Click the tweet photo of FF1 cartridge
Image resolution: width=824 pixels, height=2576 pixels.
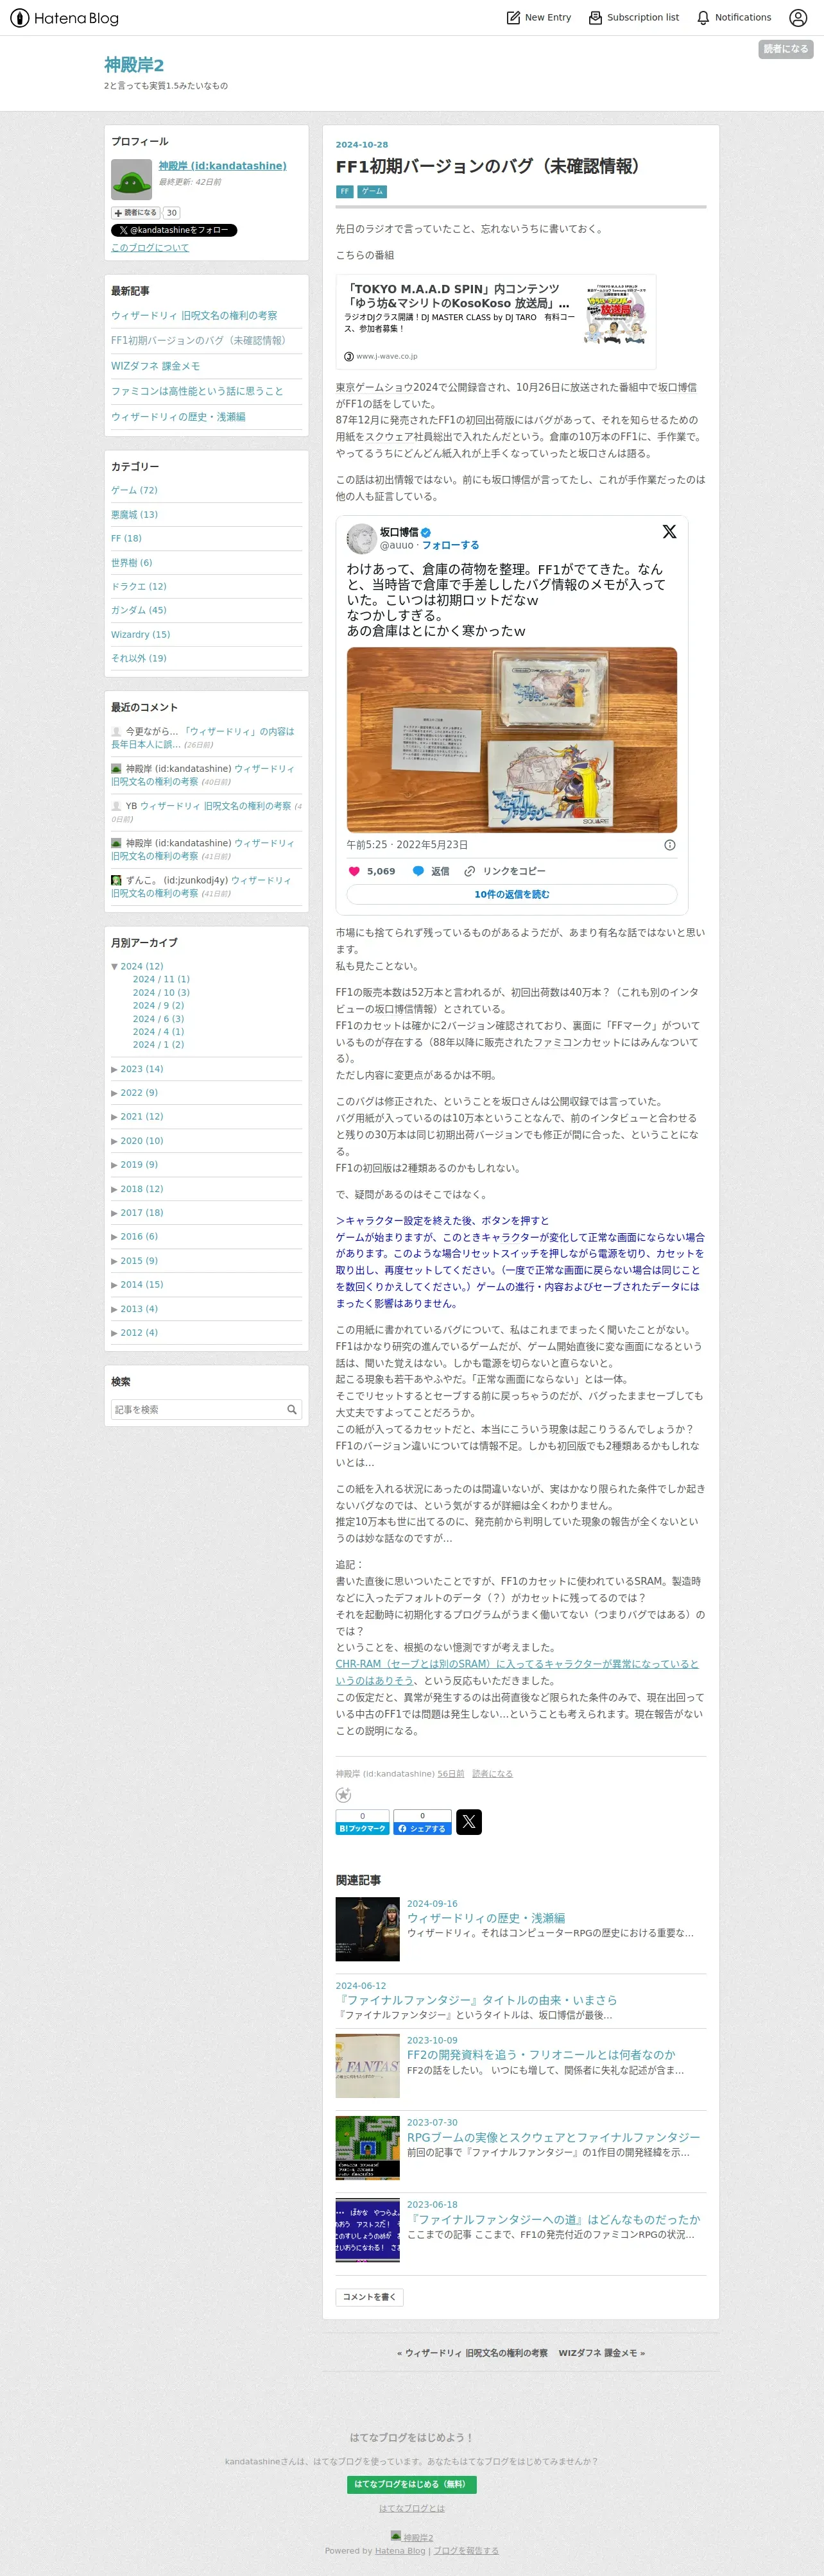pos(512,740)
